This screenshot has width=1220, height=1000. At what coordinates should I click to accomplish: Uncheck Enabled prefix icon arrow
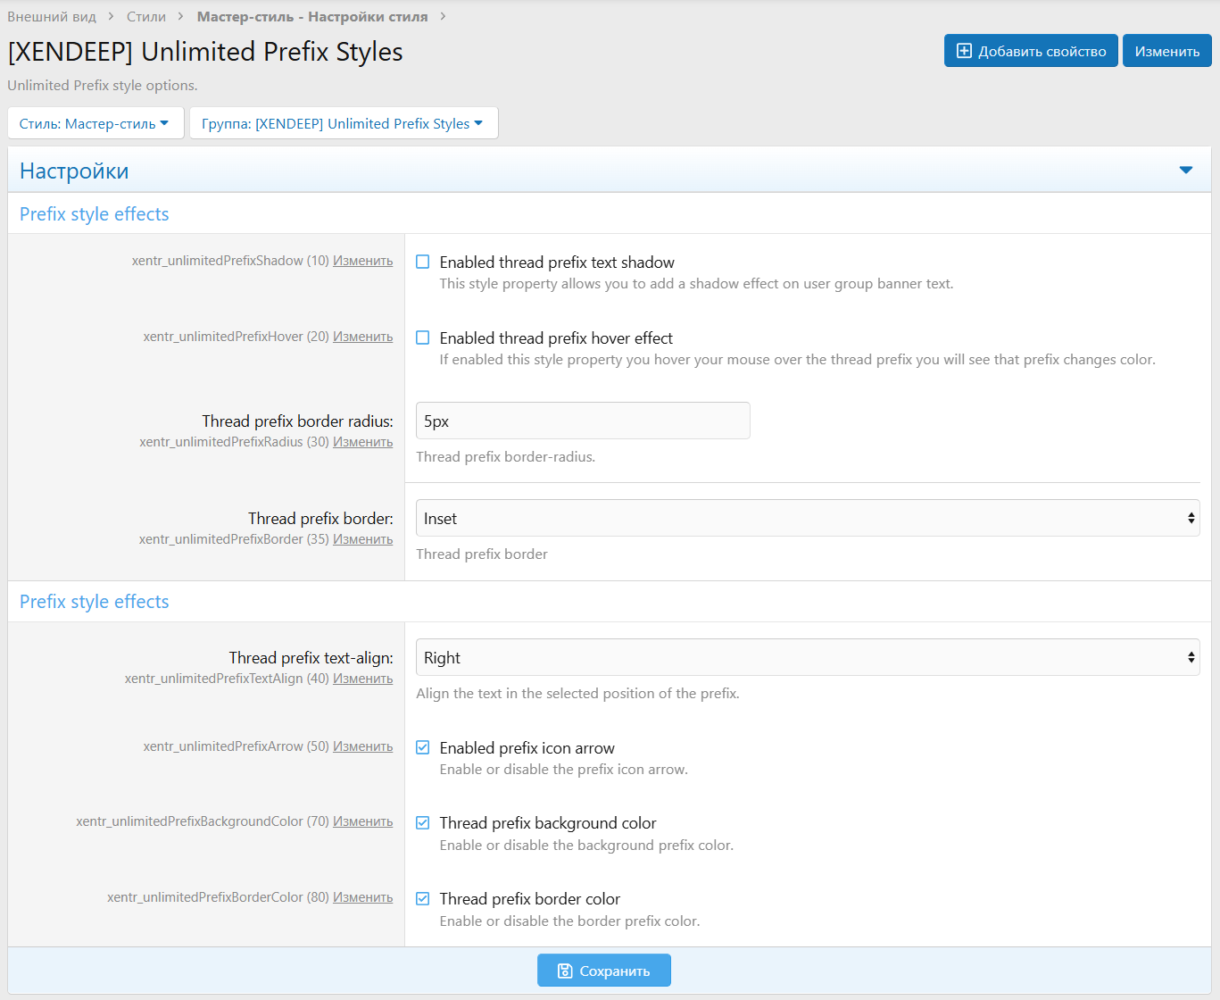[423, 747]
